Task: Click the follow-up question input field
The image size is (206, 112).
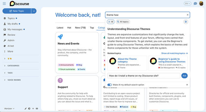Action: [144, 76]
